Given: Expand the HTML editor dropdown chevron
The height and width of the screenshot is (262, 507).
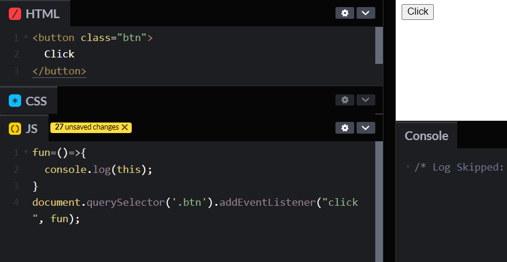Looking at the screenshot, I should [365, 13].
